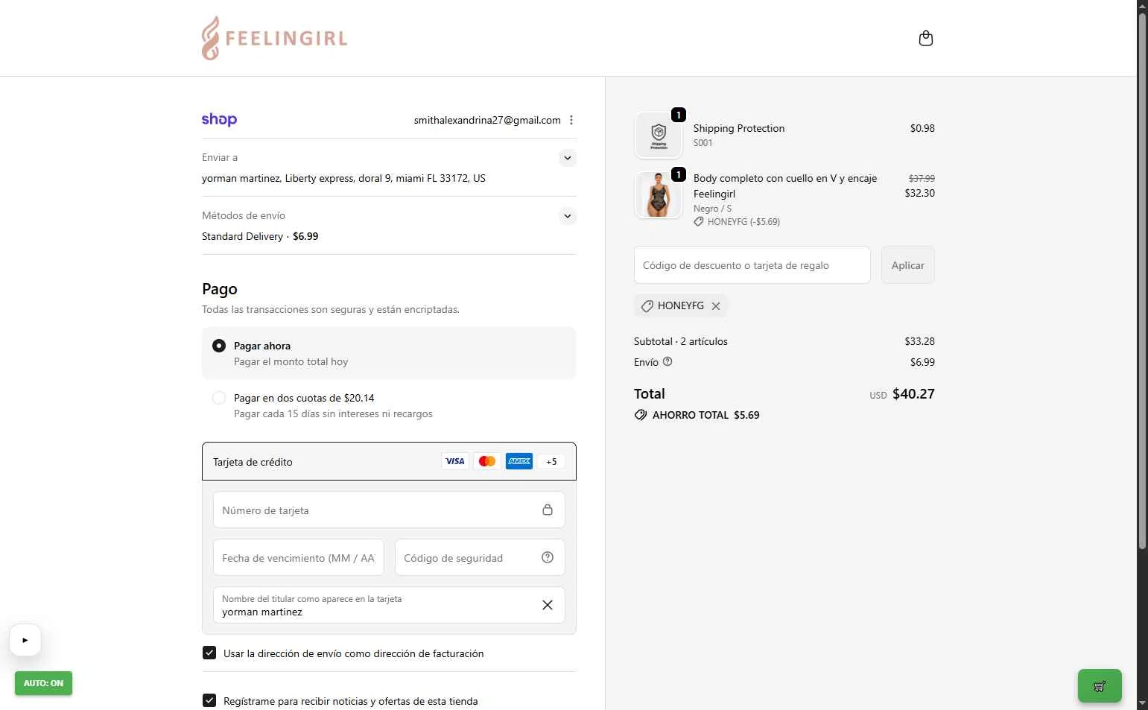Click the email smithalexandrina27@gmail.com
Viewport: 1148px width, 710px height.
pyautogui.click(x=487, y=120)
